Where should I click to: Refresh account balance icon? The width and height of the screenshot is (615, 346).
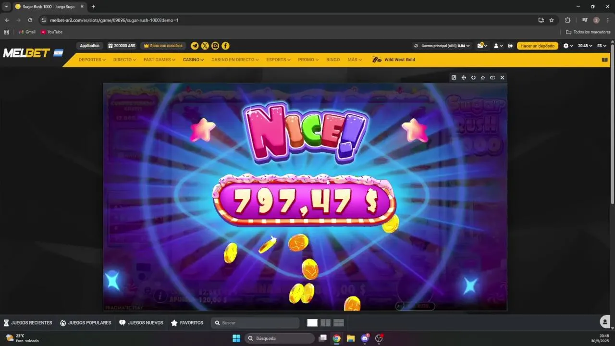(x=416, y=46)
